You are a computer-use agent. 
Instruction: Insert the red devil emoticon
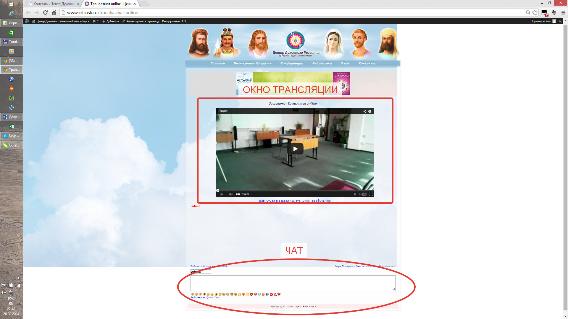click(x=251, y=294)
